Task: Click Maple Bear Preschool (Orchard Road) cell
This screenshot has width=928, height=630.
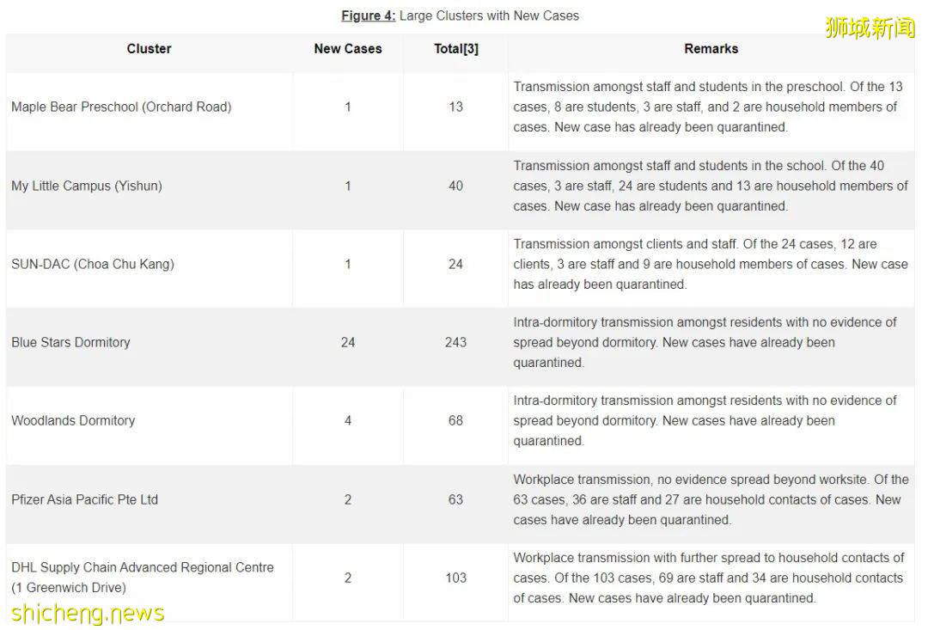Action: [121, 107]
